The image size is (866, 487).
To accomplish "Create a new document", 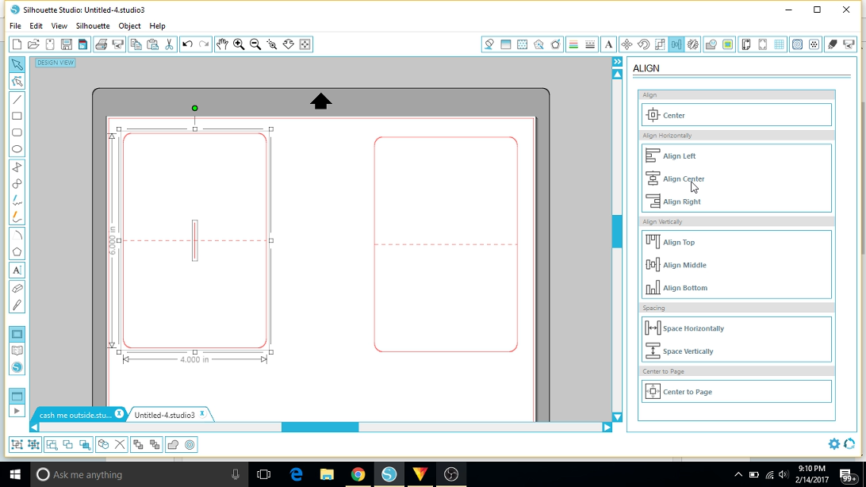I will point(17,44).
